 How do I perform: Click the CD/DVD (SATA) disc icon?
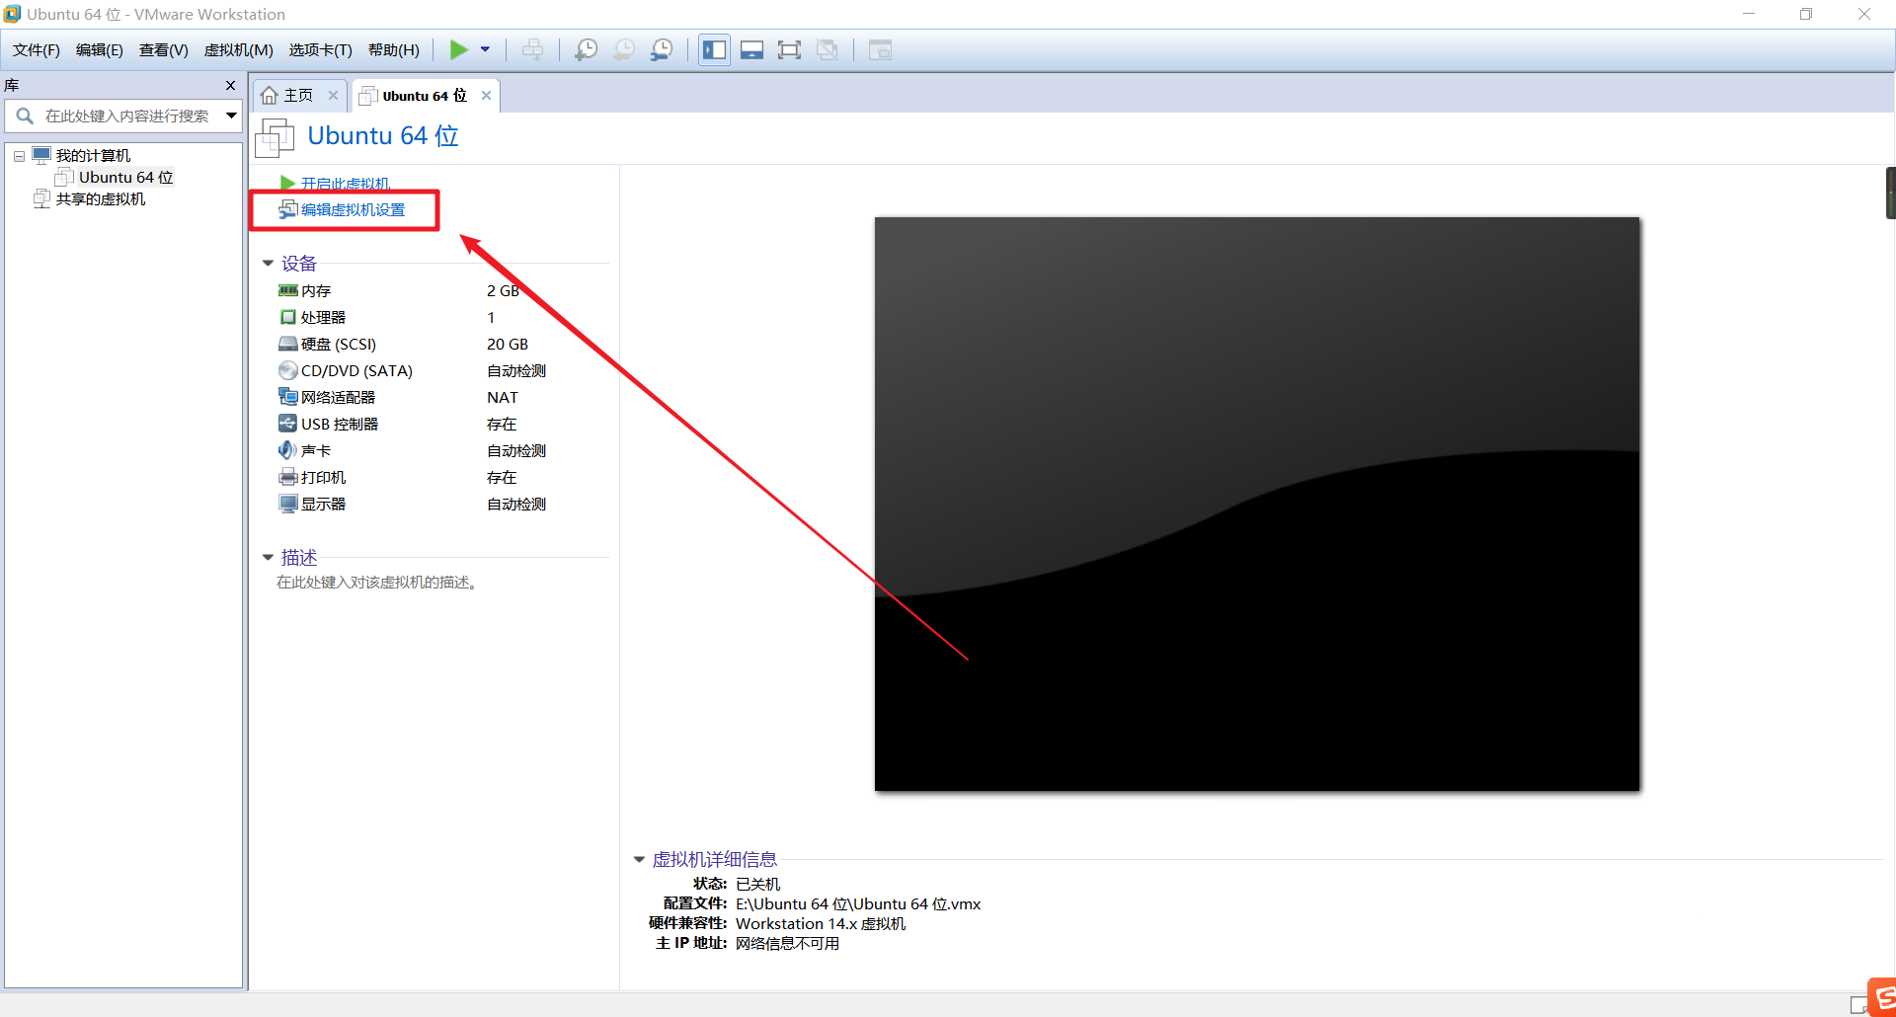click(288, 371)
